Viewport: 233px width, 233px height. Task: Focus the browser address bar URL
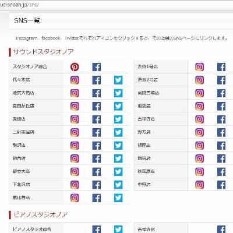coord(19,5)
